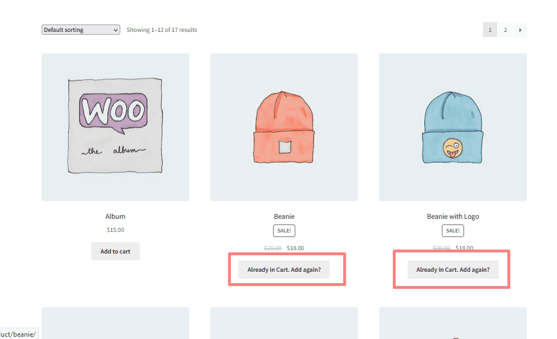Click the Beanie product title
This screenshot has height=339, width=557.
pos(284,217)
